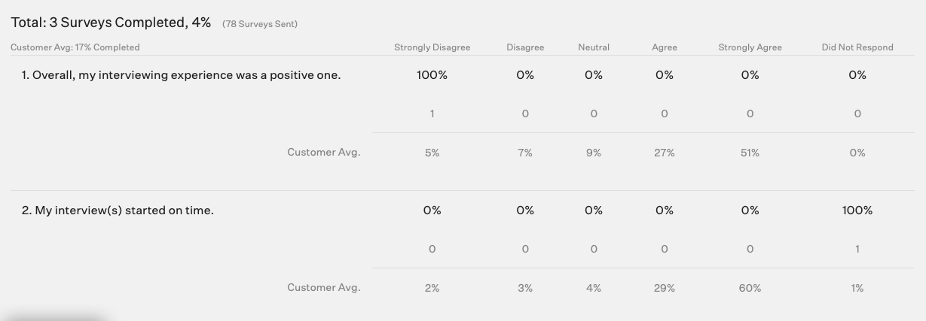Click the Neutral column header
This screenshot has width=926, height=321.
click(x=594, y=47)
